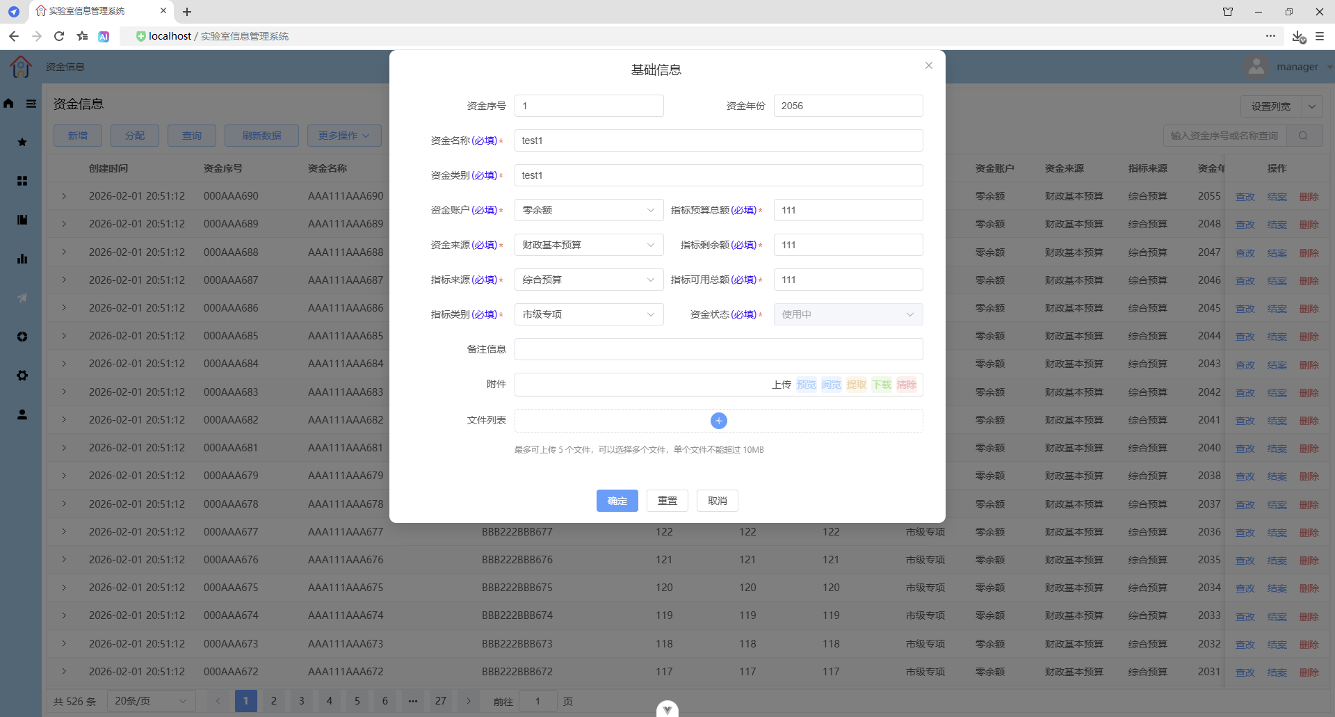Click the 刷新数据 refresh data button
Image resolution: width=1335 pixels, height=717 pixels.
coord(261,136)
